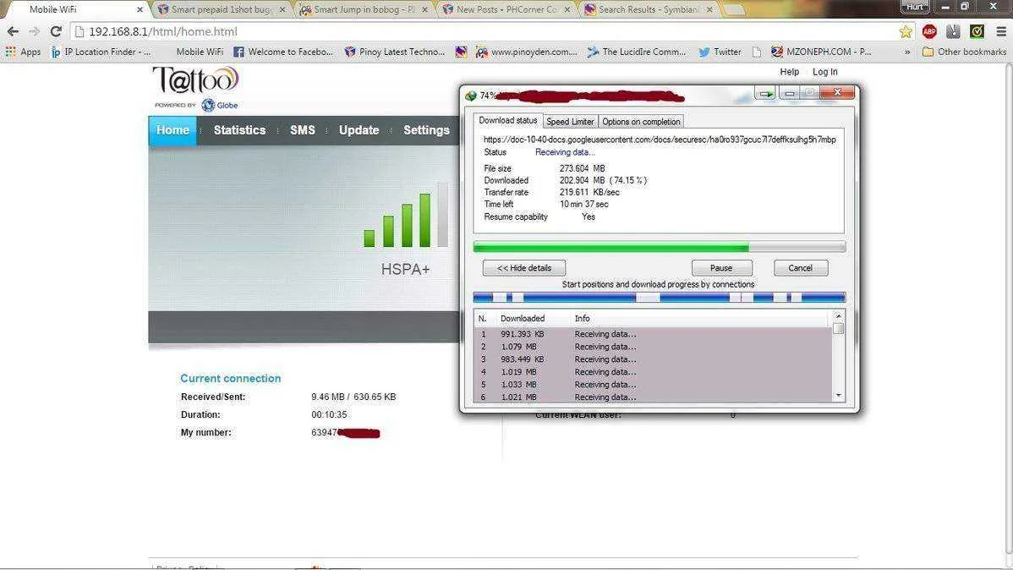The height and width of the screenshot is (570, 1013).
Task: Open the Pinoy Latest Techno bookmark
Action: (x=395, y=52)
